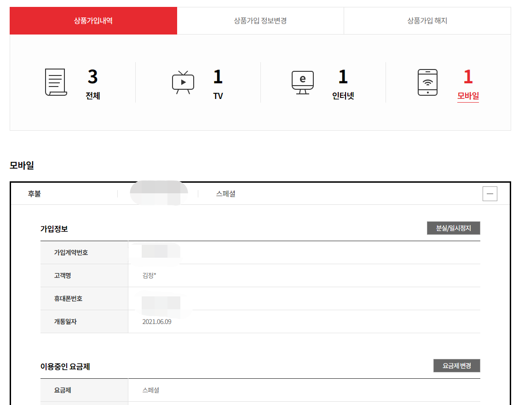This screenshot has height=405, width=530.
Task: Click the internet monitor icon
Action: click(x=303, y=82)
